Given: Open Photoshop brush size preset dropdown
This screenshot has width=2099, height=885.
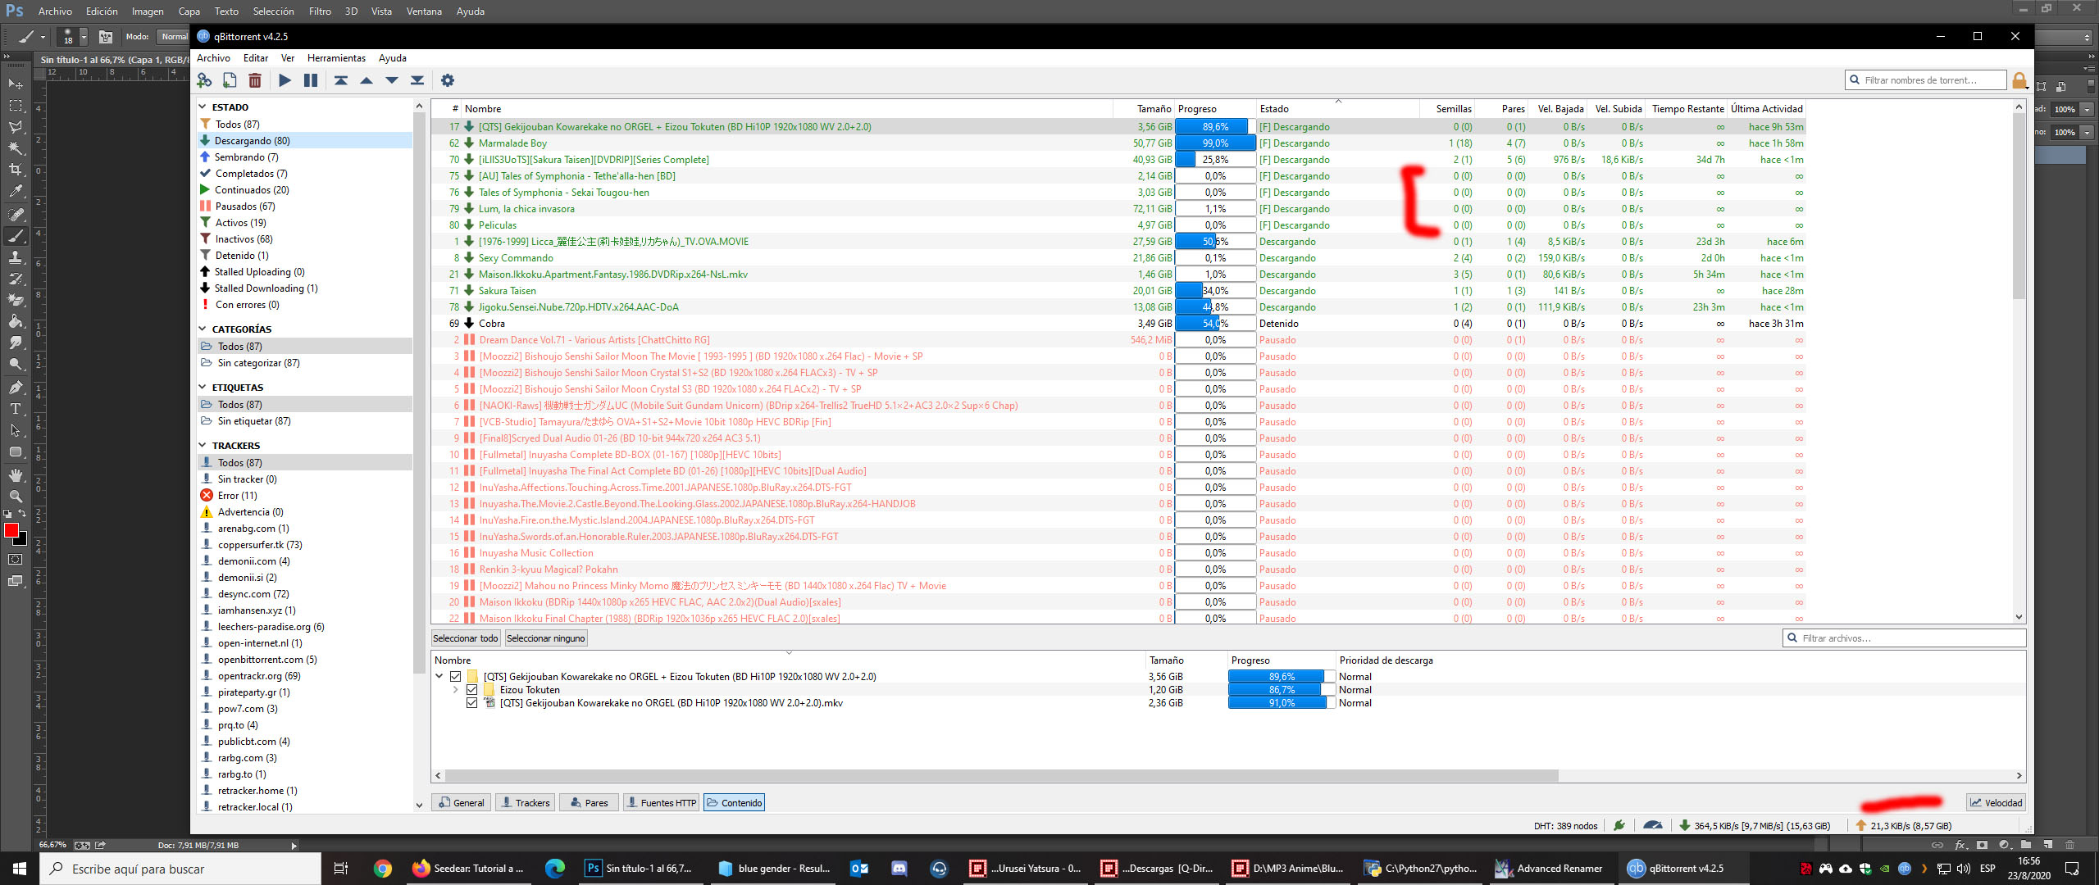Looking at the screenshot, I should tap(84, 37).
